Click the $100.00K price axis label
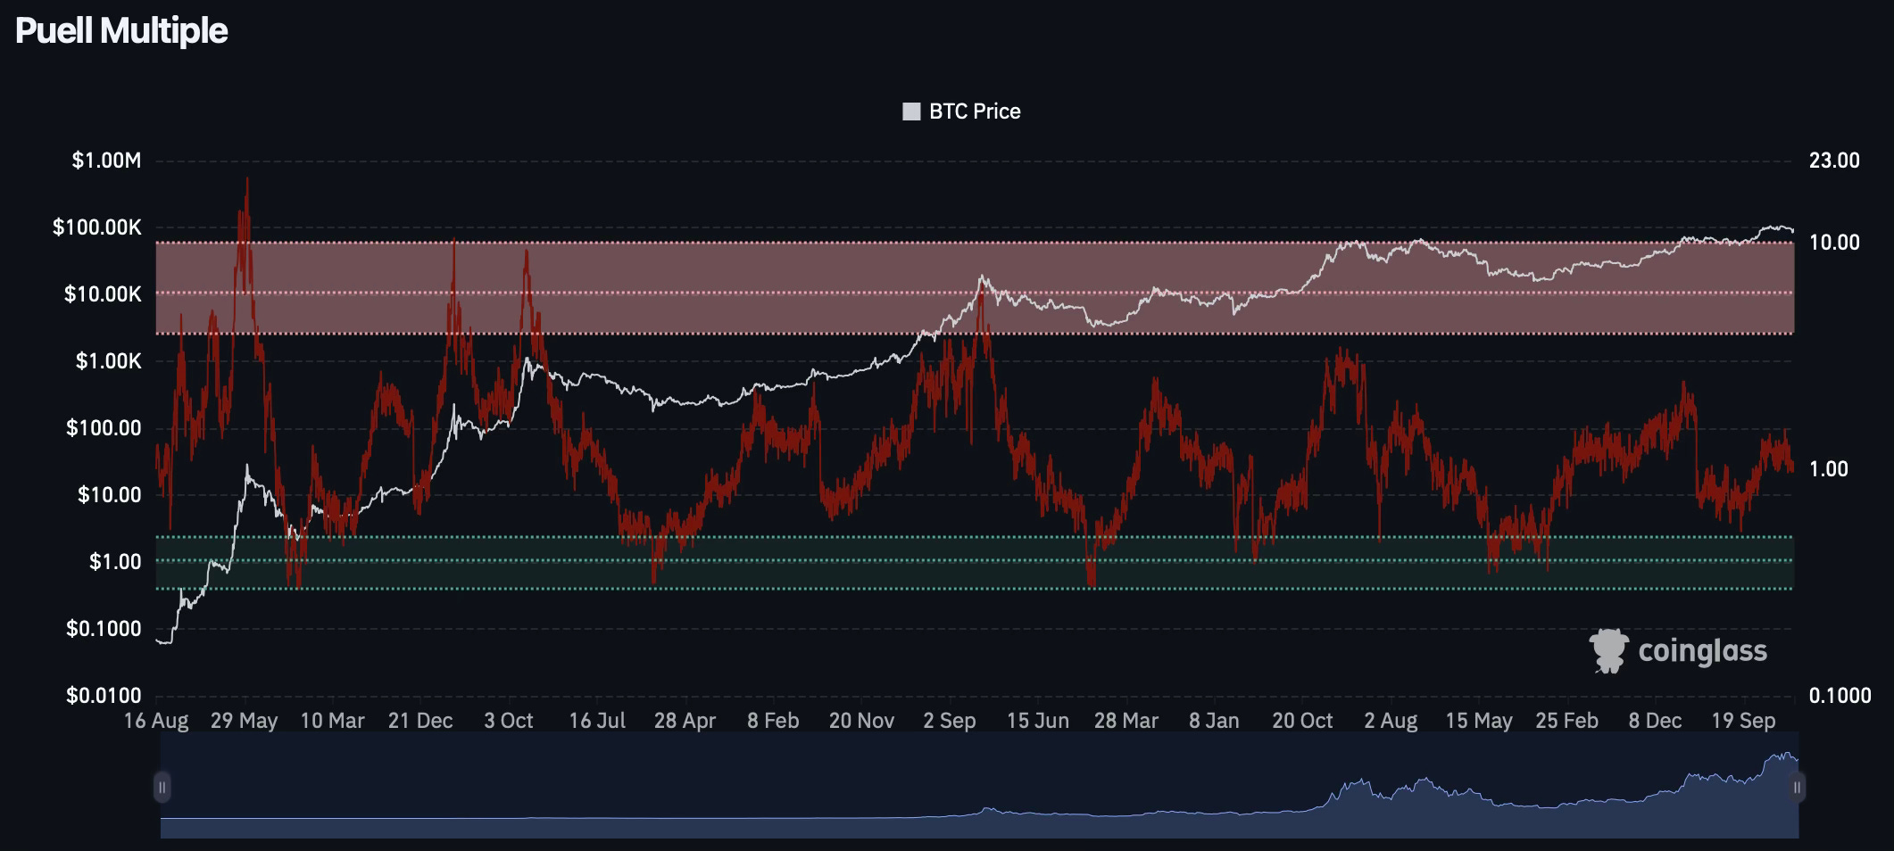 (97, 227)
